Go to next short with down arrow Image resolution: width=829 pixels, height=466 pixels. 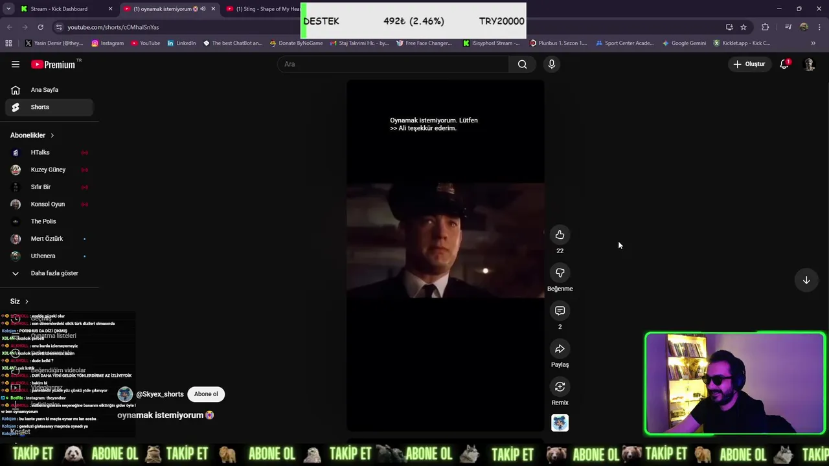[806, 280]
